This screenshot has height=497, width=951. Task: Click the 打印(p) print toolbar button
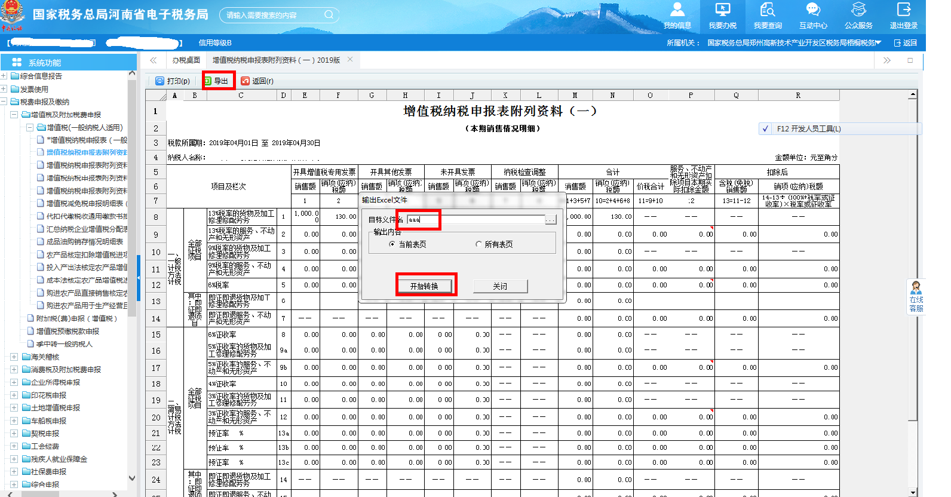point(173,81)
